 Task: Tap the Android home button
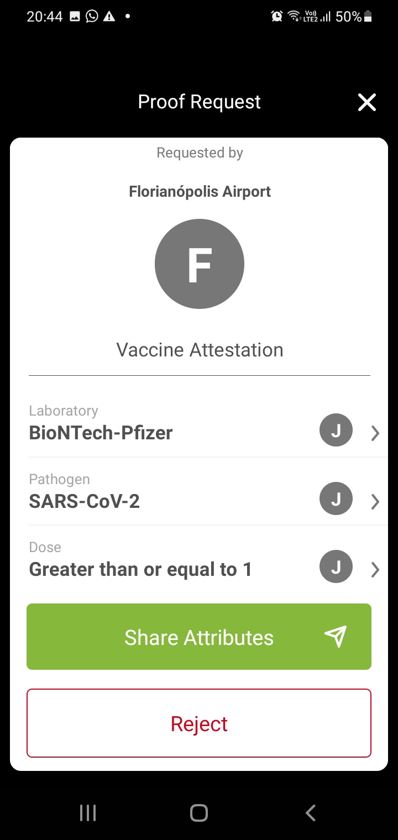[x=199, y=813]
